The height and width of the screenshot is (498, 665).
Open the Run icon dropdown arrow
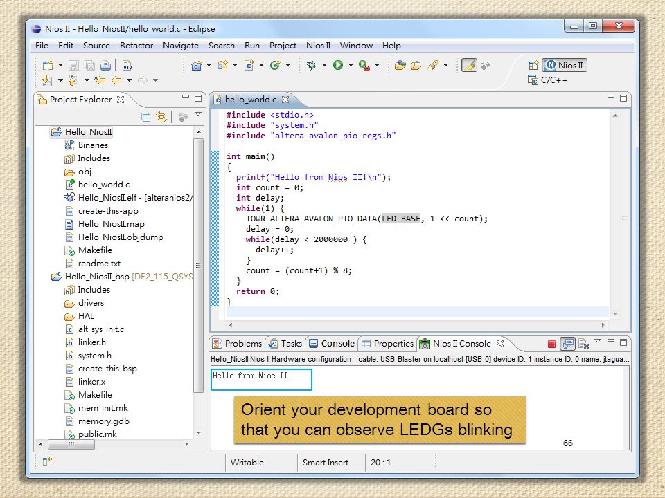click(351, 65)
